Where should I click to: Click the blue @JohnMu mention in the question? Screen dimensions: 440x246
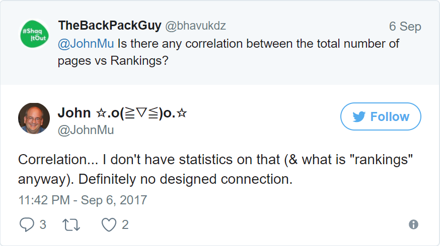[x=86, y=44]
